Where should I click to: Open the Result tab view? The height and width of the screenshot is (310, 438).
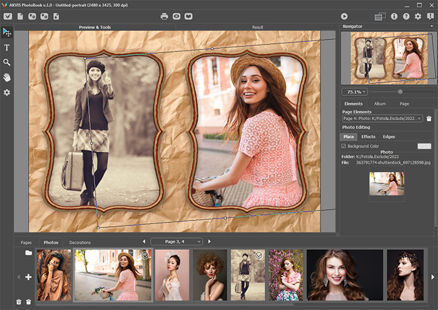click(x=258, y=27)
